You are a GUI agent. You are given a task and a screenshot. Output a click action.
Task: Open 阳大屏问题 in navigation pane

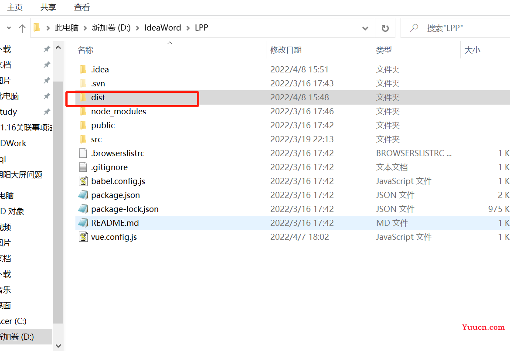point(21,175)
